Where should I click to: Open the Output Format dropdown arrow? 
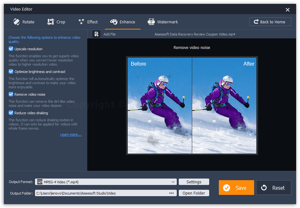point(173,182)
